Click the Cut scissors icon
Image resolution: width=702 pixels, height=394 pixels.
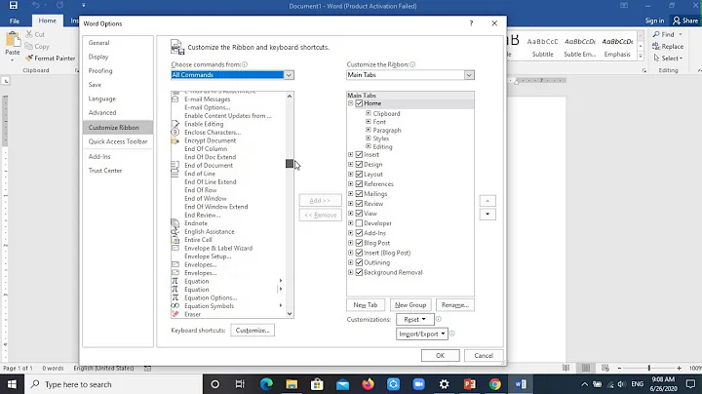(x=29, y=34)
